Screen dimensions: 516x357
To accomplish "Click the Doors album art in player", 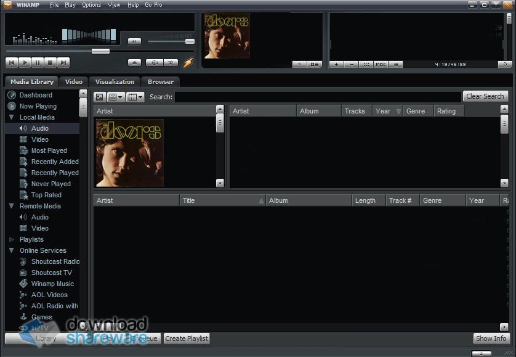I will click(227, 36).
